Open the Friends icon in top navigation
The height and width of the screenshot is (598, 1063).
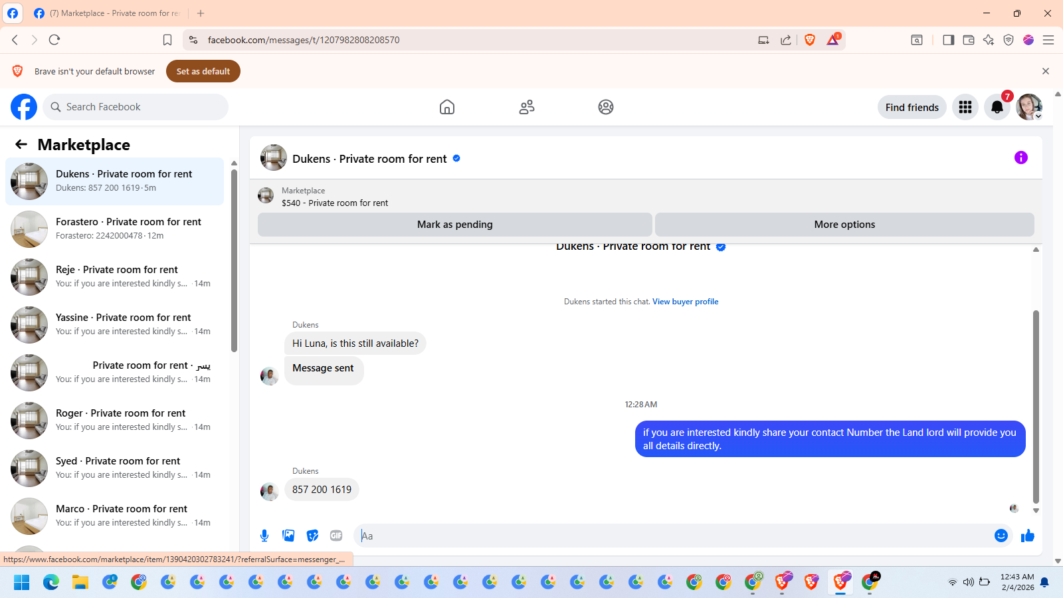(527, 107)
